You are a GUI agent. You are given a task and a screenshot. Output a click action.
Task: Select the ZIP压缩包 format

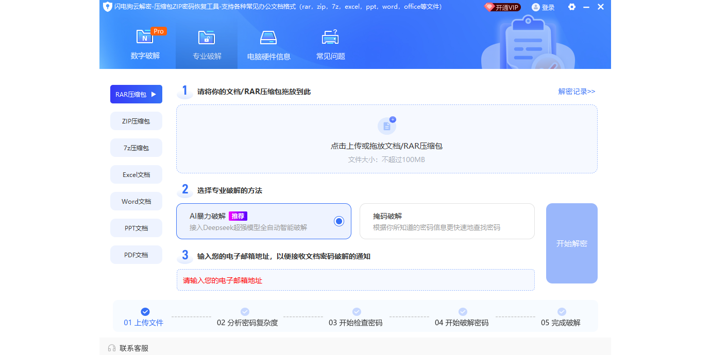(x=136, y=121)
